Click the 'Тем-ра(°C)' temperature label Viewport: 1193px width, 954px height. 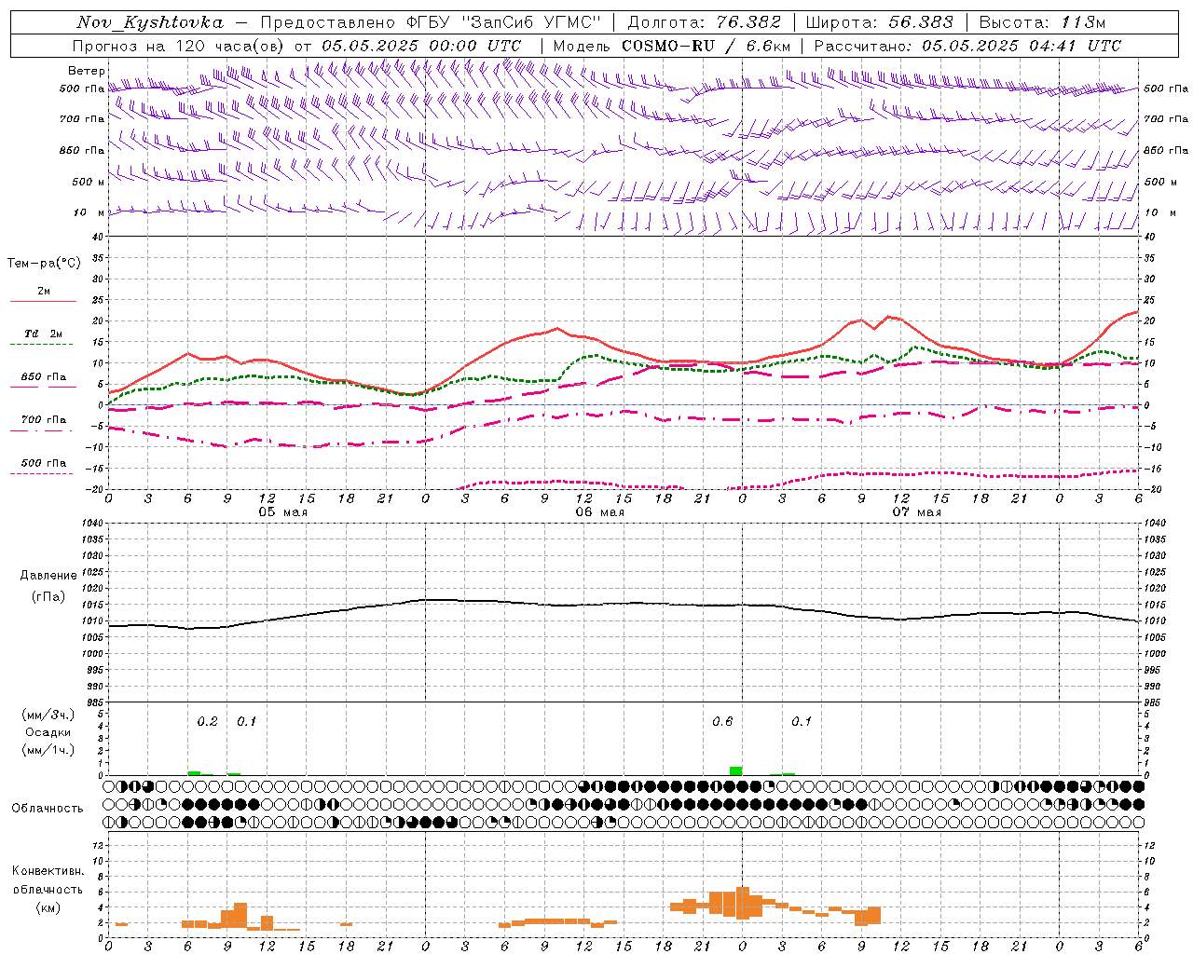click(x=44, y=264)
